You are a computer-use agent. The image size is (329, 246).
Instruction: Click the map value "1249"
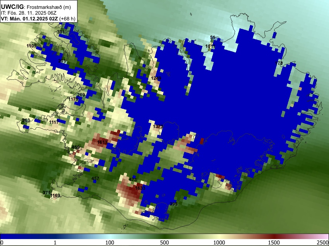coord(156,78)
